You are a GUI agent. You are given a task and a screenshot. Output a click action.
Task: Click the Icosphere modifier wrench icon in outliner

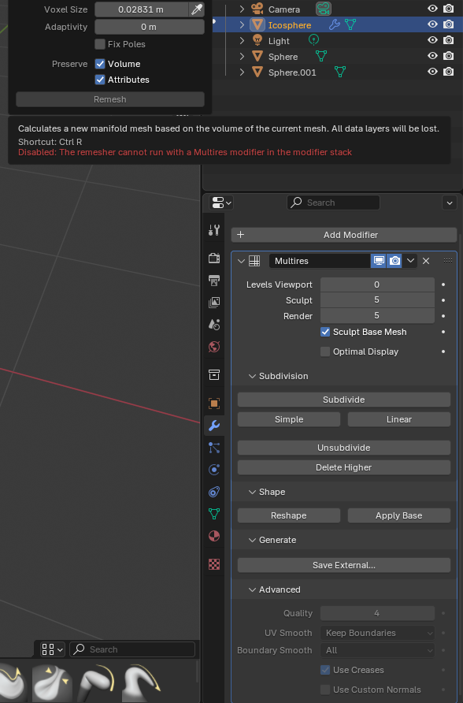(334, 24)
